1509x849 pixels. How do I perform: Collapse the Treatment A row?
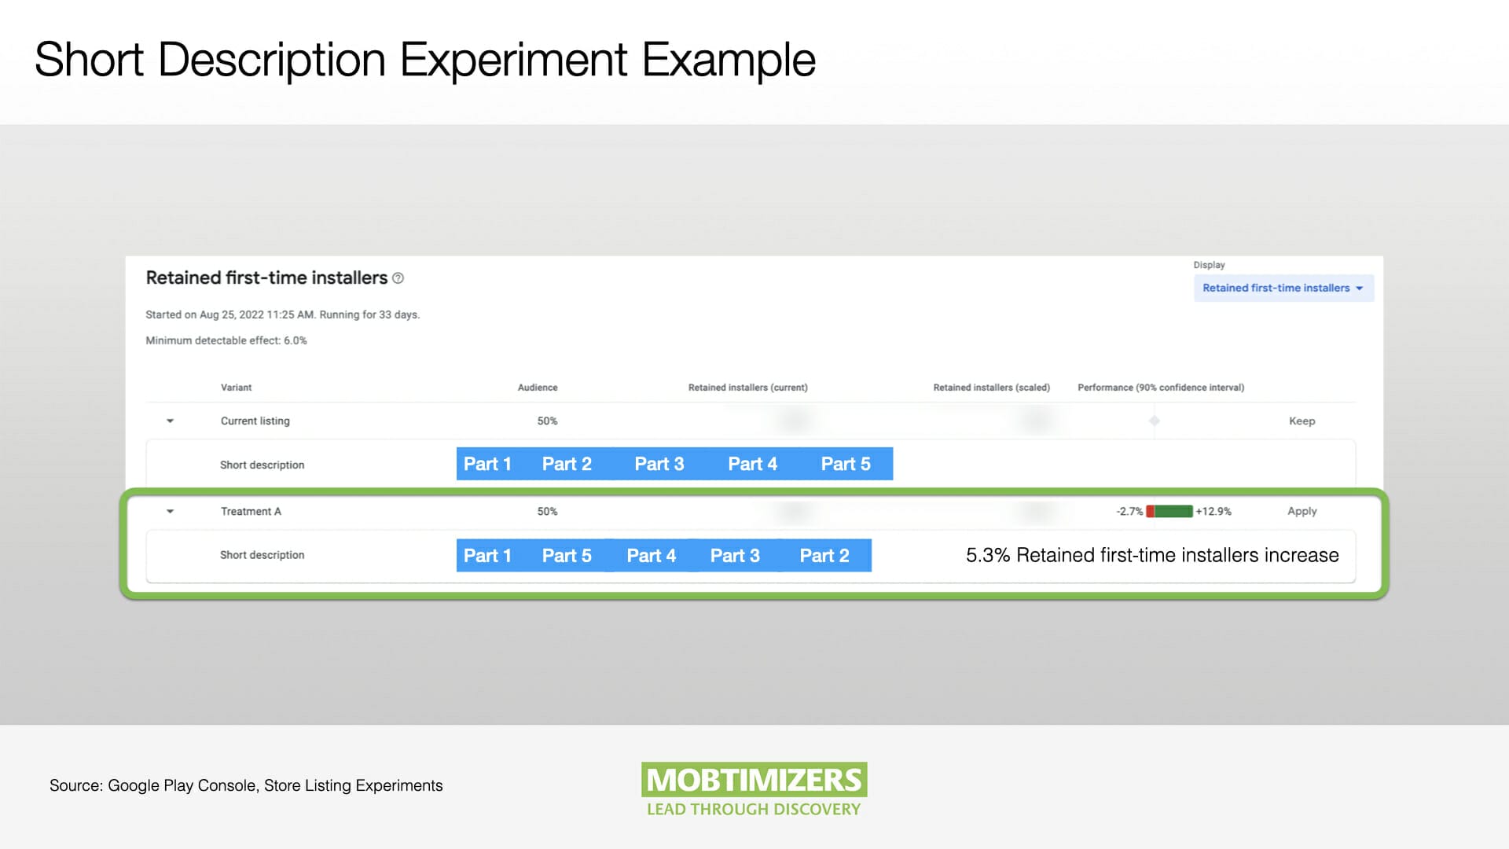(170, 512)
